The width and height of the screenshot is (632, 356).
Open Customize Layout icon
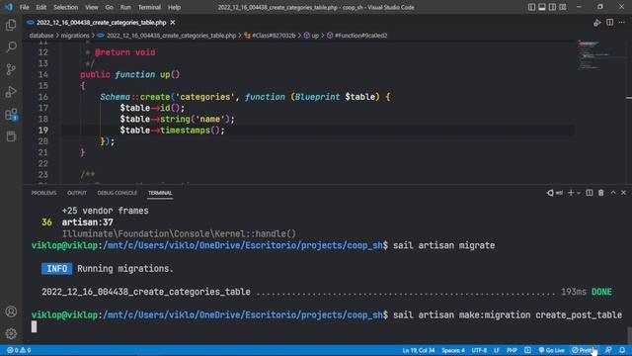563,7
